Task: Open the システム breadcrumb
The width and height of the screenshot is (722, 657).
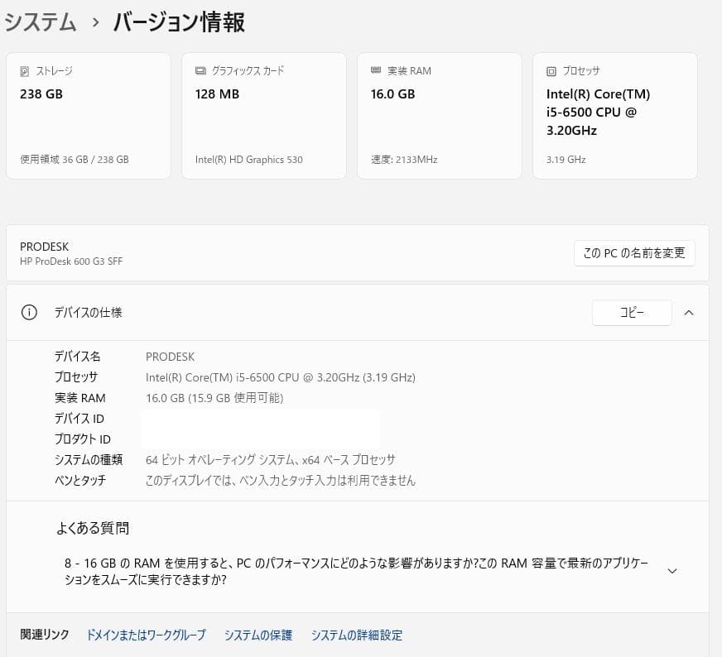Action: [x=35, y=22]
